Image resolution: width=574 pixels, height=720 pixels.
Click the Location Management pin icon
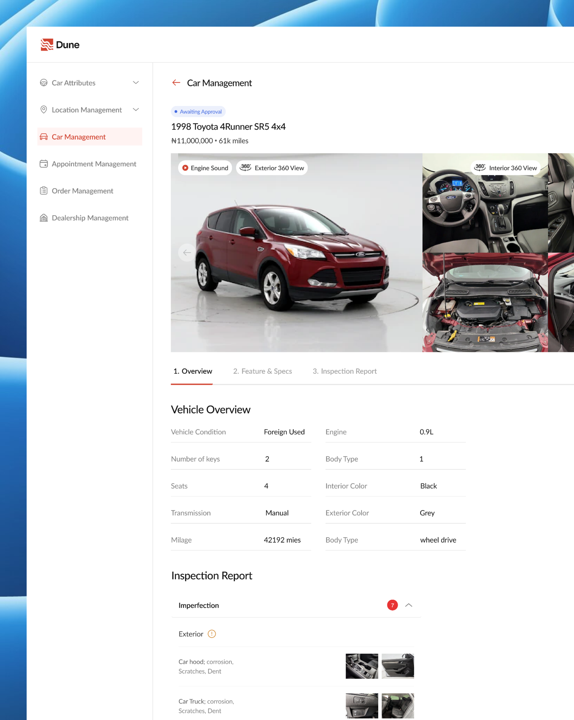click(x=44, y=110)
